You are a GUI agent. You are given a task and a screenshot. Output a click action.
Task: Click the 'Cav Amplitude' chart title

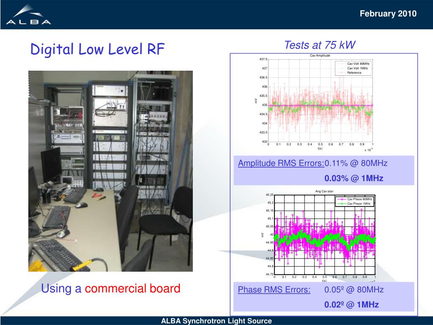coord(320,55)
